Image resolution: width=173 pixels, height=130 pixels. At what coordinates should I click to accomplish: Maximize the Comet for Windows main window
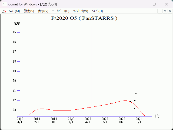point(154,4)
